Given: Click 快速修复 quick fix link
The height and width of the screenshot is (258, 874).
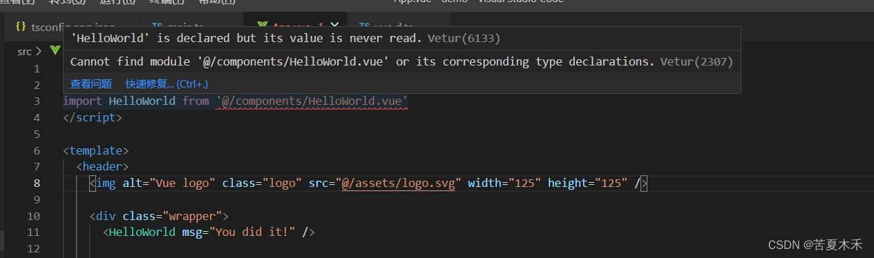Looking at the screenshot, I should (x=167, y=84).
